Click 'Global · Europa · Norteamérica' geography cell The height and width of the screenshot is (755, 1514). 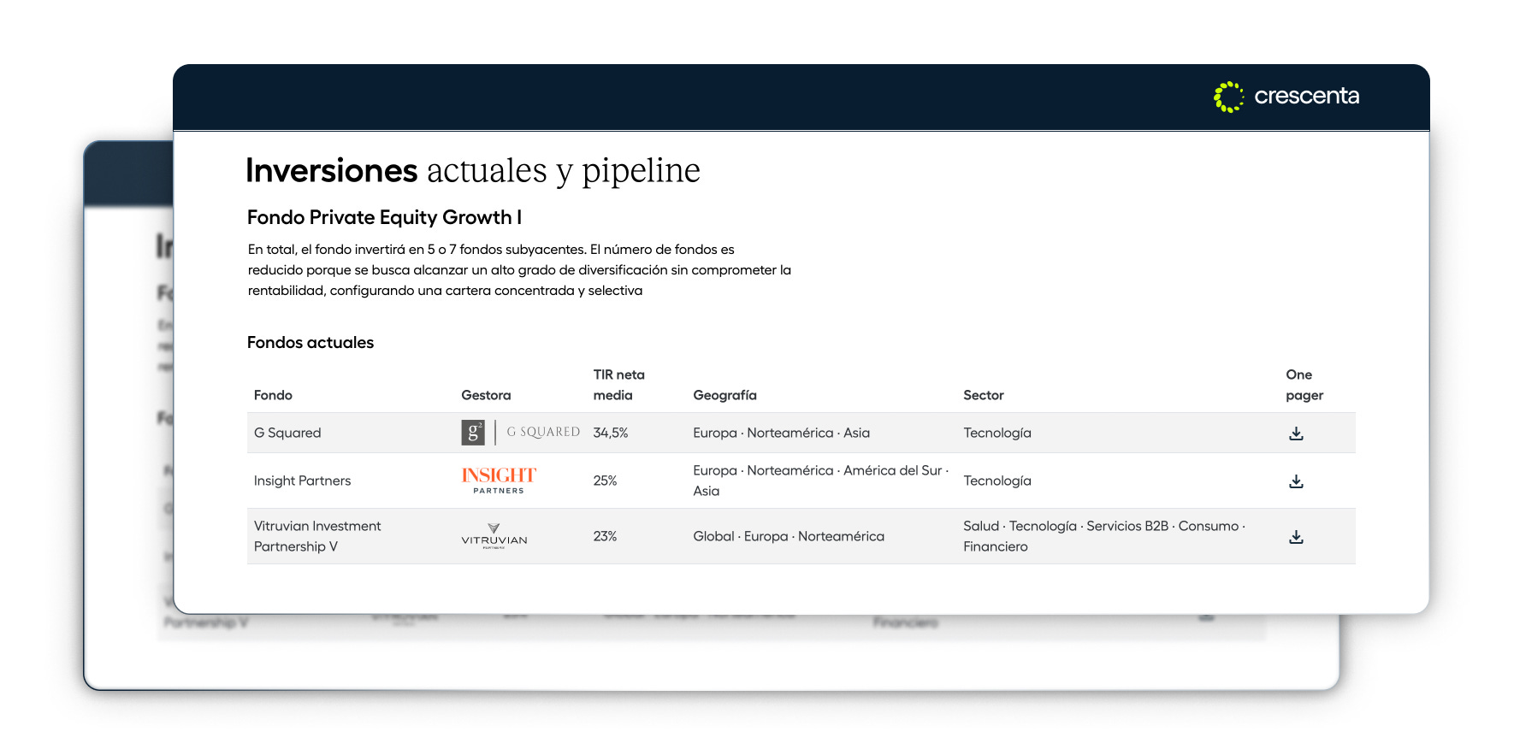(x=789, y=536)
